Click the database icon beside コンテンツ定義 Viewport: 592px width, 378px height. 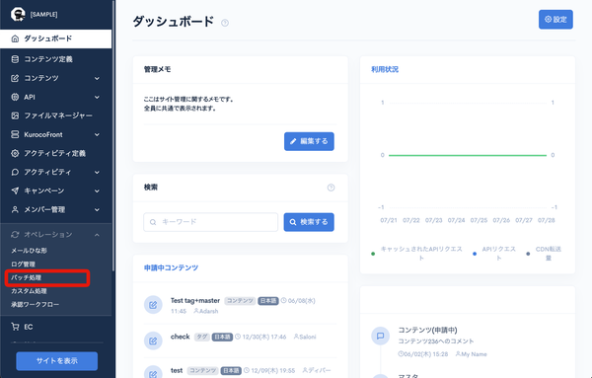[x=15, y=59]
